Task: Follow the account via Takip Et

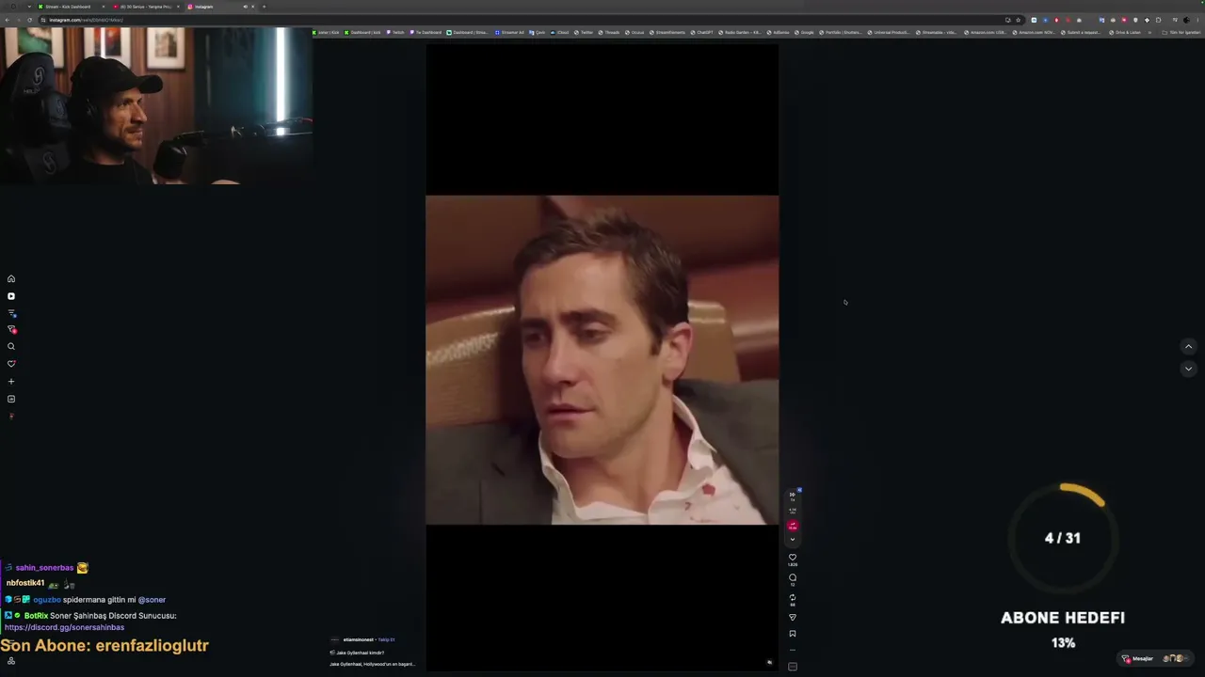Action: (x=386, y=639)
